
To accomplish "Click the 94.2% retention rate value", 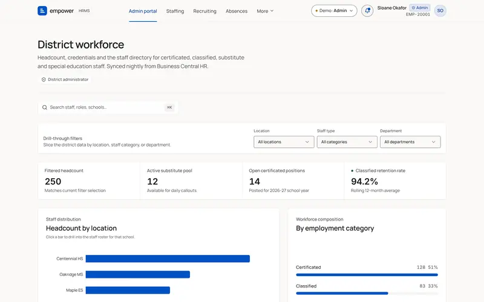I will pos(365,182).
